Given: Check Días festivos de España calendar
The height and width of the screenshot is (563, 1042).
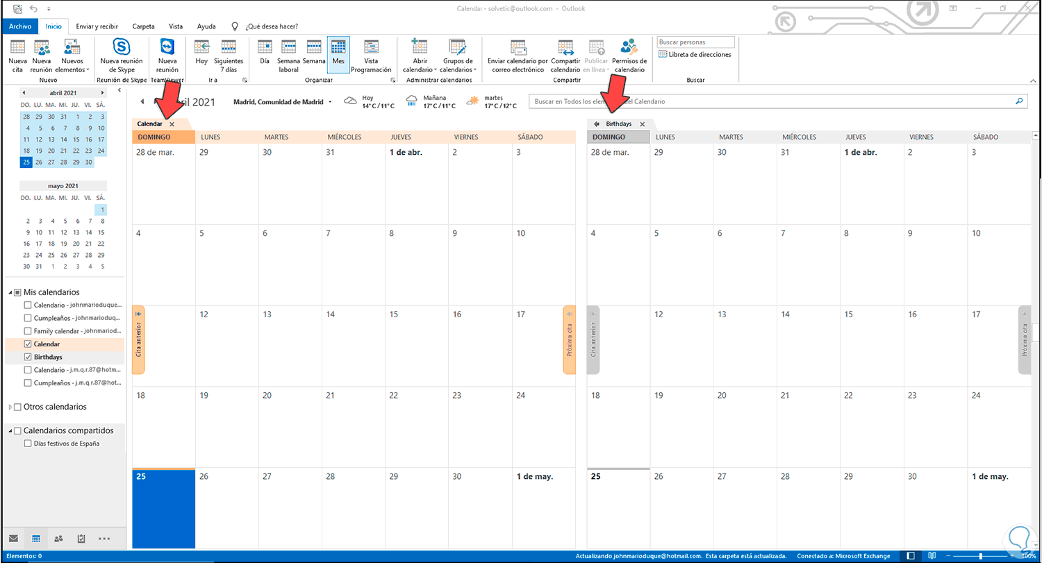Looking at the screenshot, I should [28, 444].
